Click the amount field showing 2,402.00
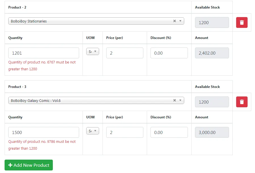The height and width of the screenshot is (173, 255). coord(212,53)
